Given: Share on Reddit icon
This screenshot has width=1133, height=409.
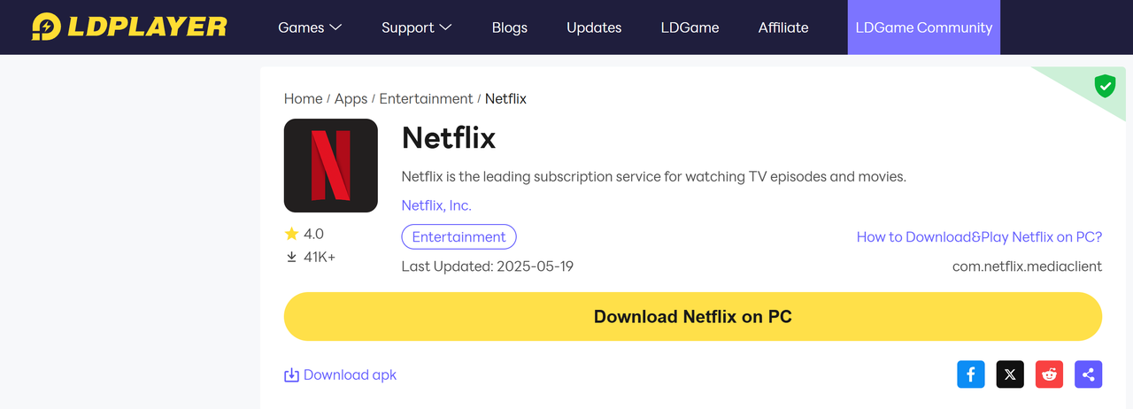Looking at the screenshot, I should pyautogui.click(x=1049, y=374).
